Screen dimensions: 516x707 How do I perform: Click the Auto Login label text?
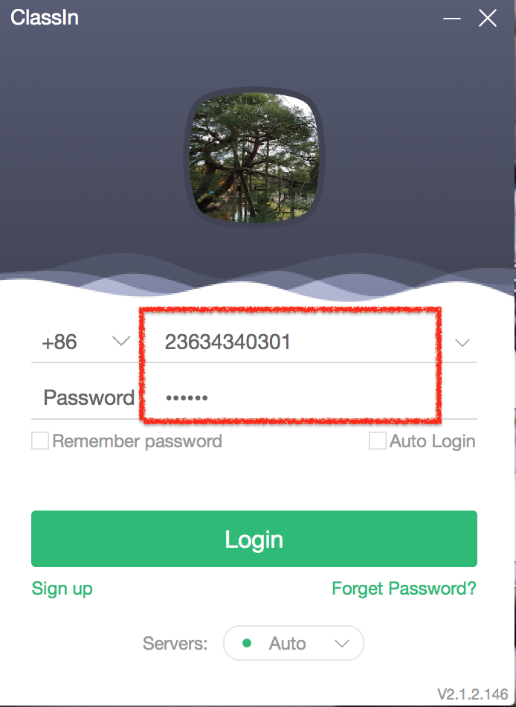(x=432, y=441)
